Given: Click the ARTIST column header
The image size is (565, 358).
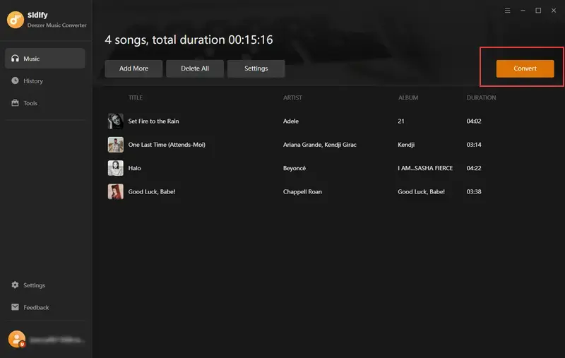Looking at the screenshot, I should pos(292,97).
